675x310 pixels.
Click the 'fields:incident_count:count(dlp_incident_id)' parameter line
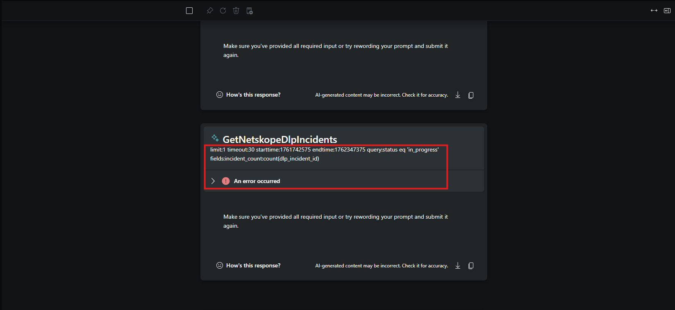(x=265, y=158)
